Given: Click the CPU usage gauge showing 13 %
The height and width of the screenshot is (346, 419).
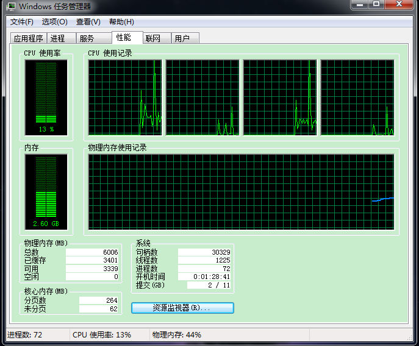Looking at the screenshot, I should point(46,97).
